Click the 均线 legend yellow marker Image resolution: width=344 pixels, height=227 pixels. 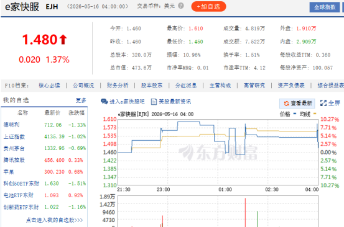click(x=315, y=113)
